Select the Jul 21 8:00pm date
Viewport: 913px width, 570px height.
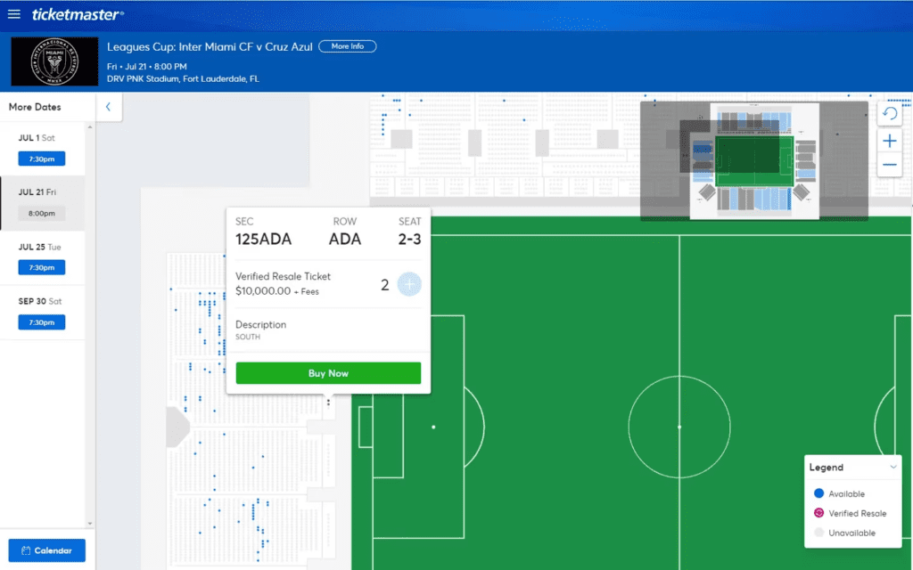41,214
